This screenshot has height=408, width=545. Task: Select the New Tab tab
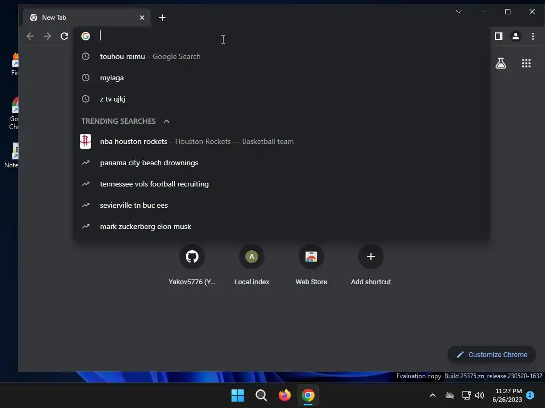(x=87, y=18)
